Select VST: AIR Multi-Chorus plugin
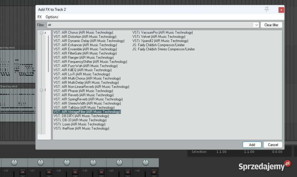The image size is (297, 177). click(x=87, y=78)
